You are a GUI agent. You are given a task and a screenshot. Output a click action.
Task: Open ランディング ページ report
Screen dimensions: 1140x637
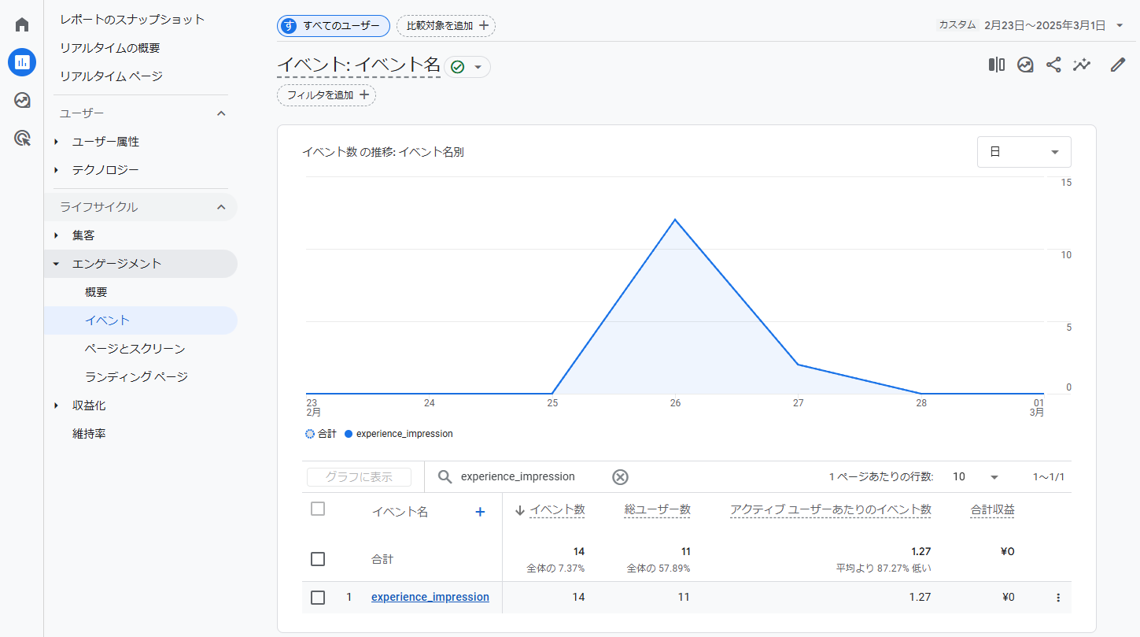pos(136,377)
